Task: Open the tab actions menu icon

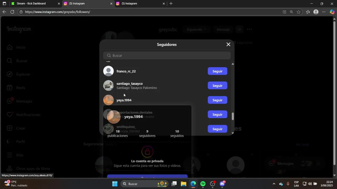Action: 4,4
